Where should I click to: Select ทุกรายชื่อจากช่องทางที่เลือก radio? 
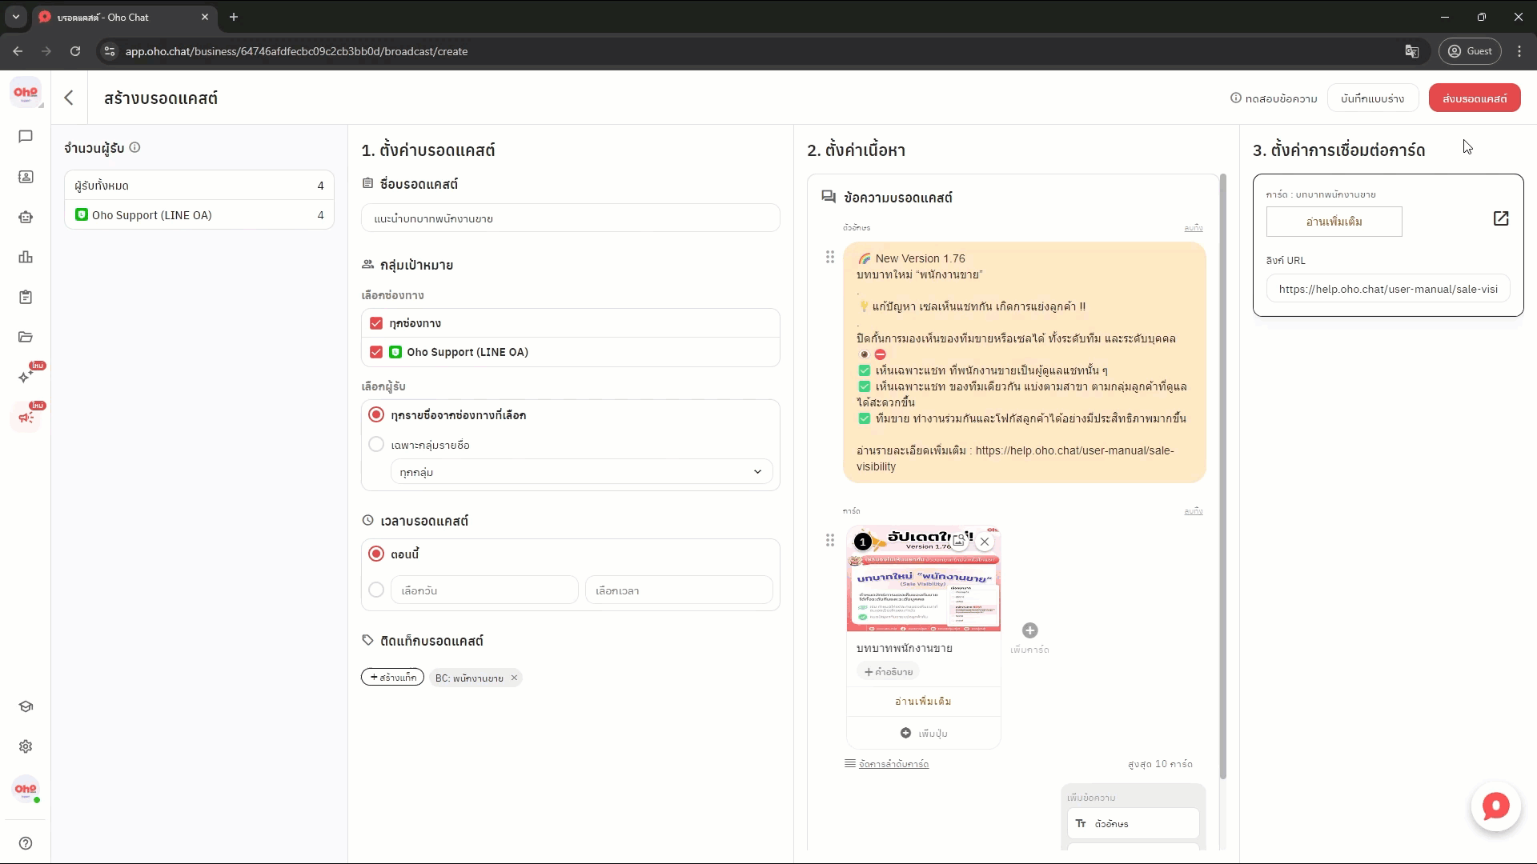(376, 414)
